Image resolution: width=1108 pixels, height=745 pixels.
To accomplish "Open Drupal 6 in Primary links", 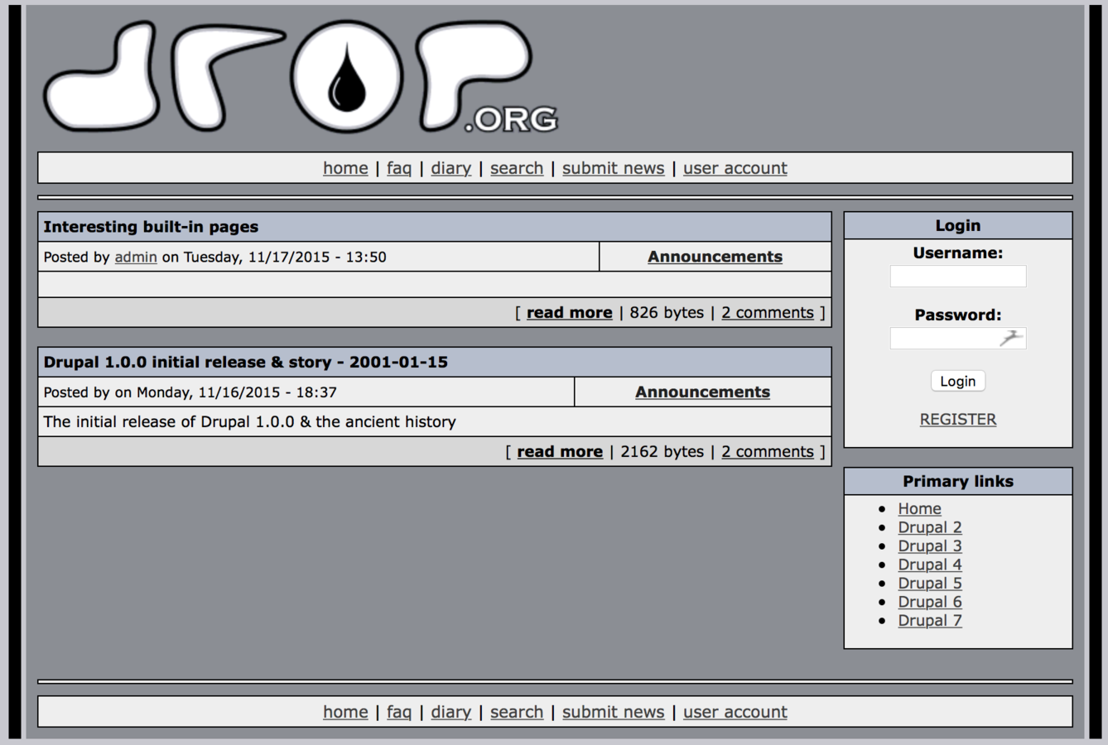I will [930, 602].
